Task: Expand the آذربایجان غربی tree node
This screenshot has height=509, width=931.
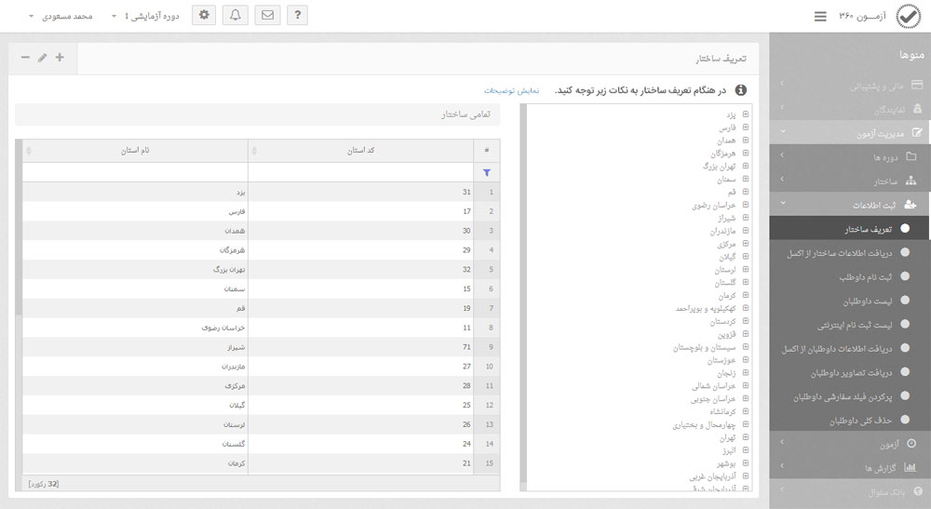Action: coord(746,476)
